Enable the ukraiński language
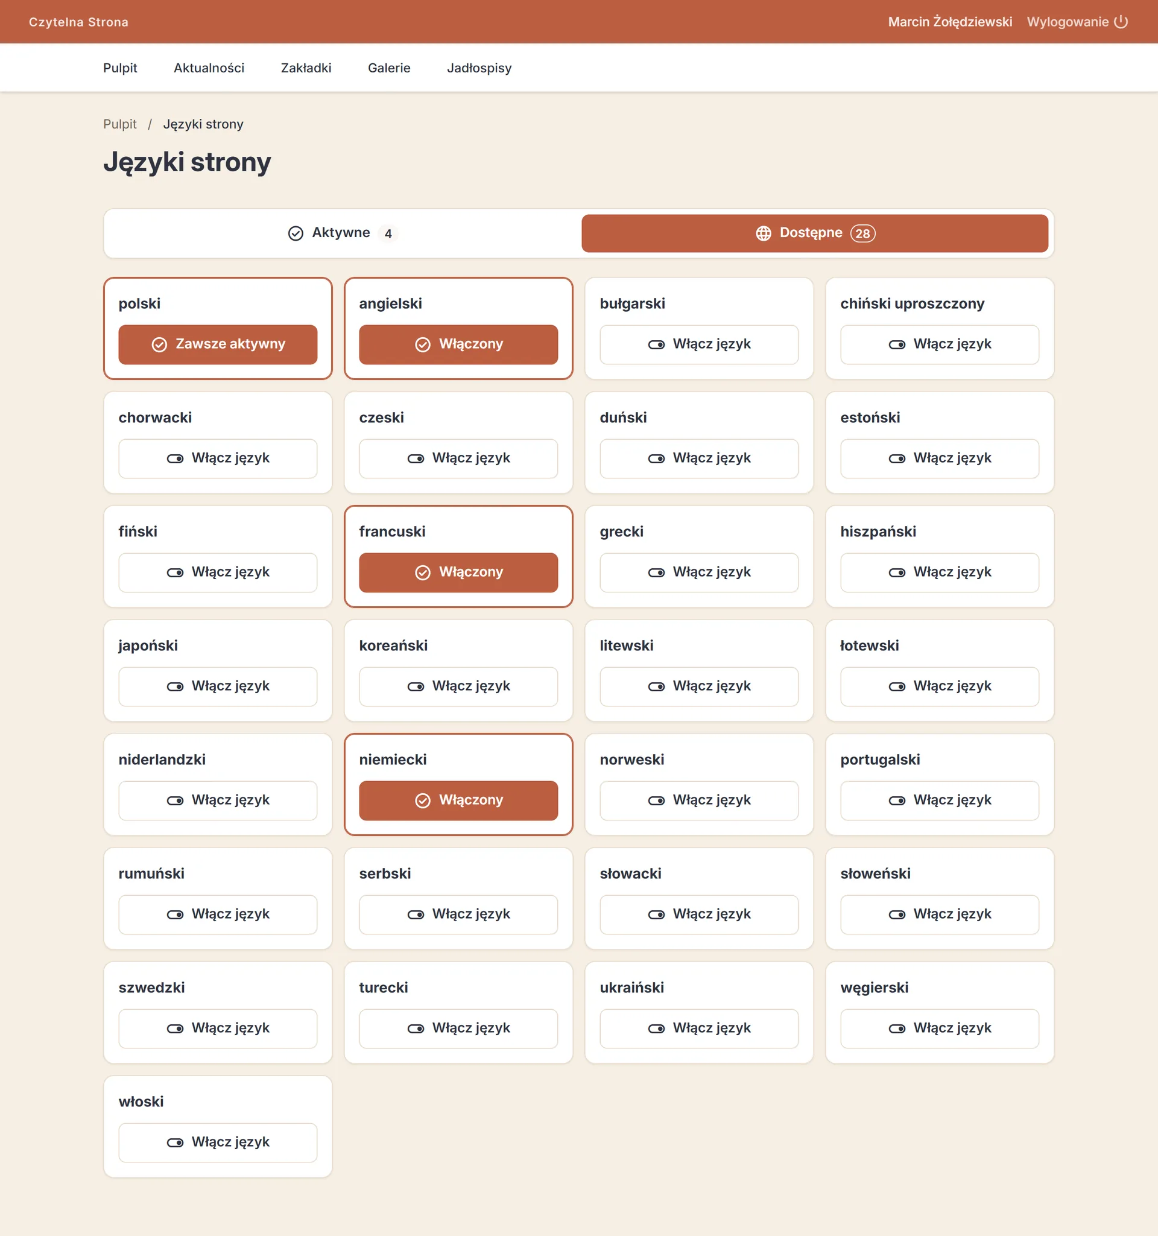 [698, 1028]
